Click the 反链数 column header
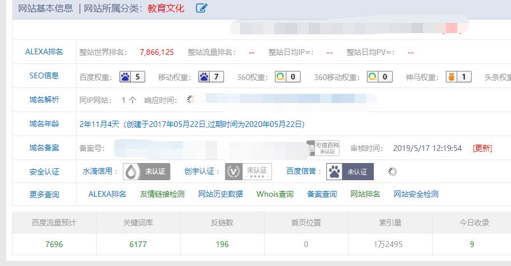The image size is (511, 266). click(x=222, y=223)
